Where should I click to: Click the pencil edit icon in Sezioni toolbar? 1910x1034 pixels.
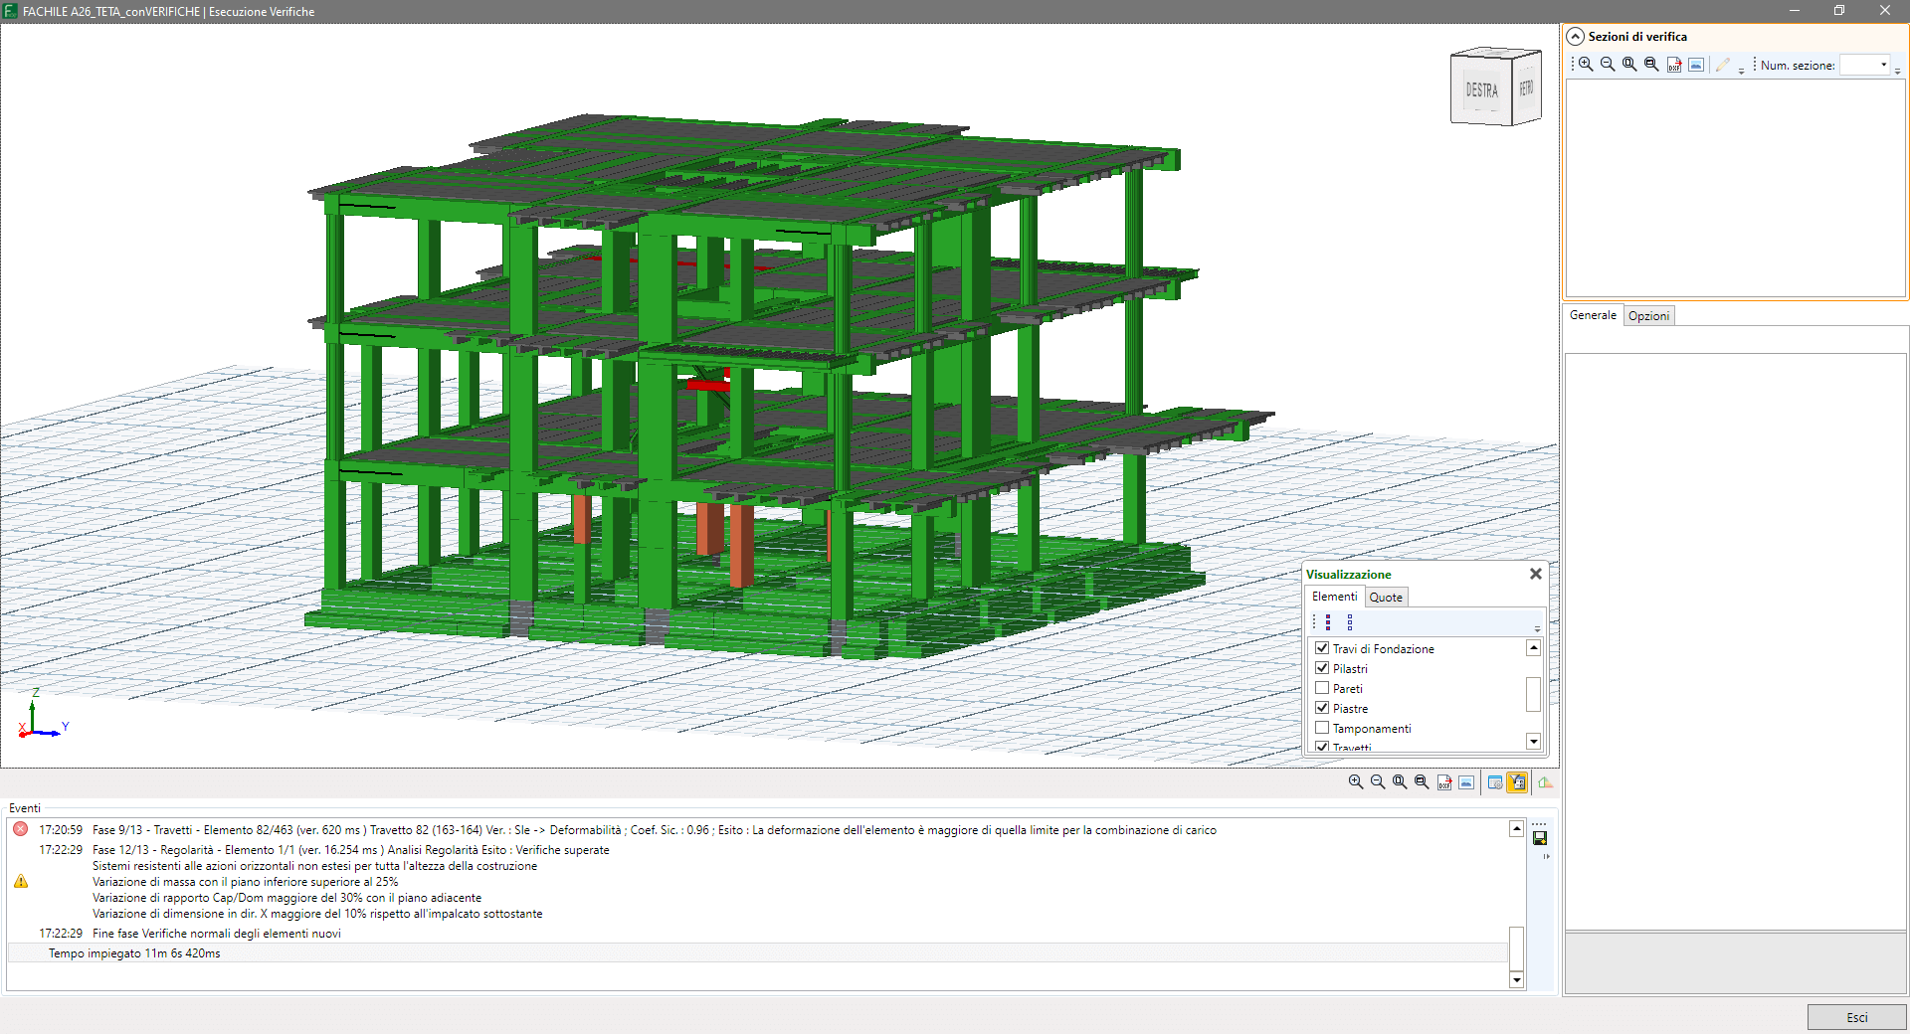click(x=1723, y=65)
